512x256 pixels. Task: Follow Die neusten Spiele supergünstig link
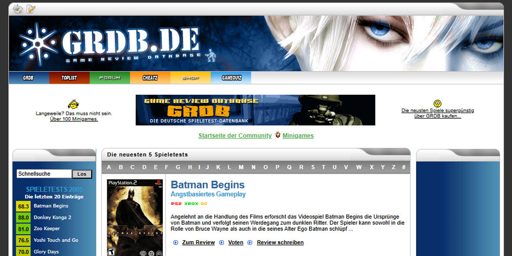tap(438, 113)
